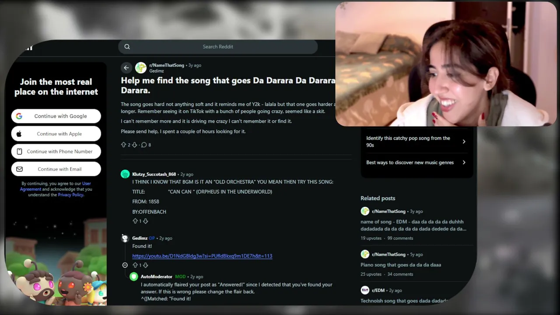Image resolution: width=560 pixels, height=315 pixels.
Task: Upvote Gedimz's "Found it!" comment
Action: 135,265
